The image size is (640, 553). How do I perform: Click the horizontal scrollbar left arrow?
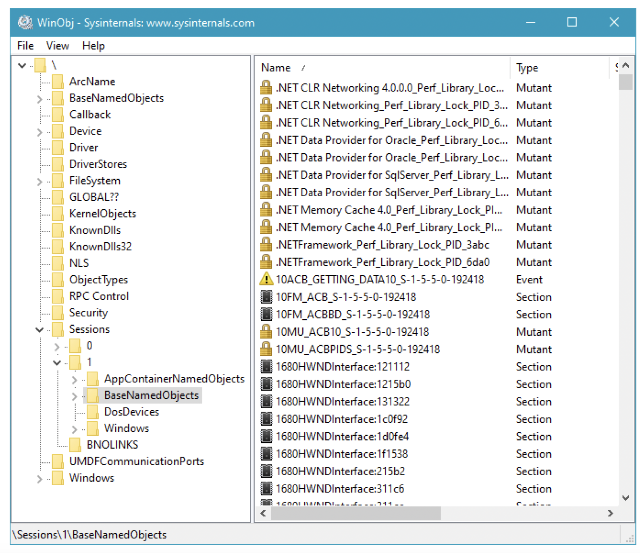pyautogui.click(x=263, y=513)
